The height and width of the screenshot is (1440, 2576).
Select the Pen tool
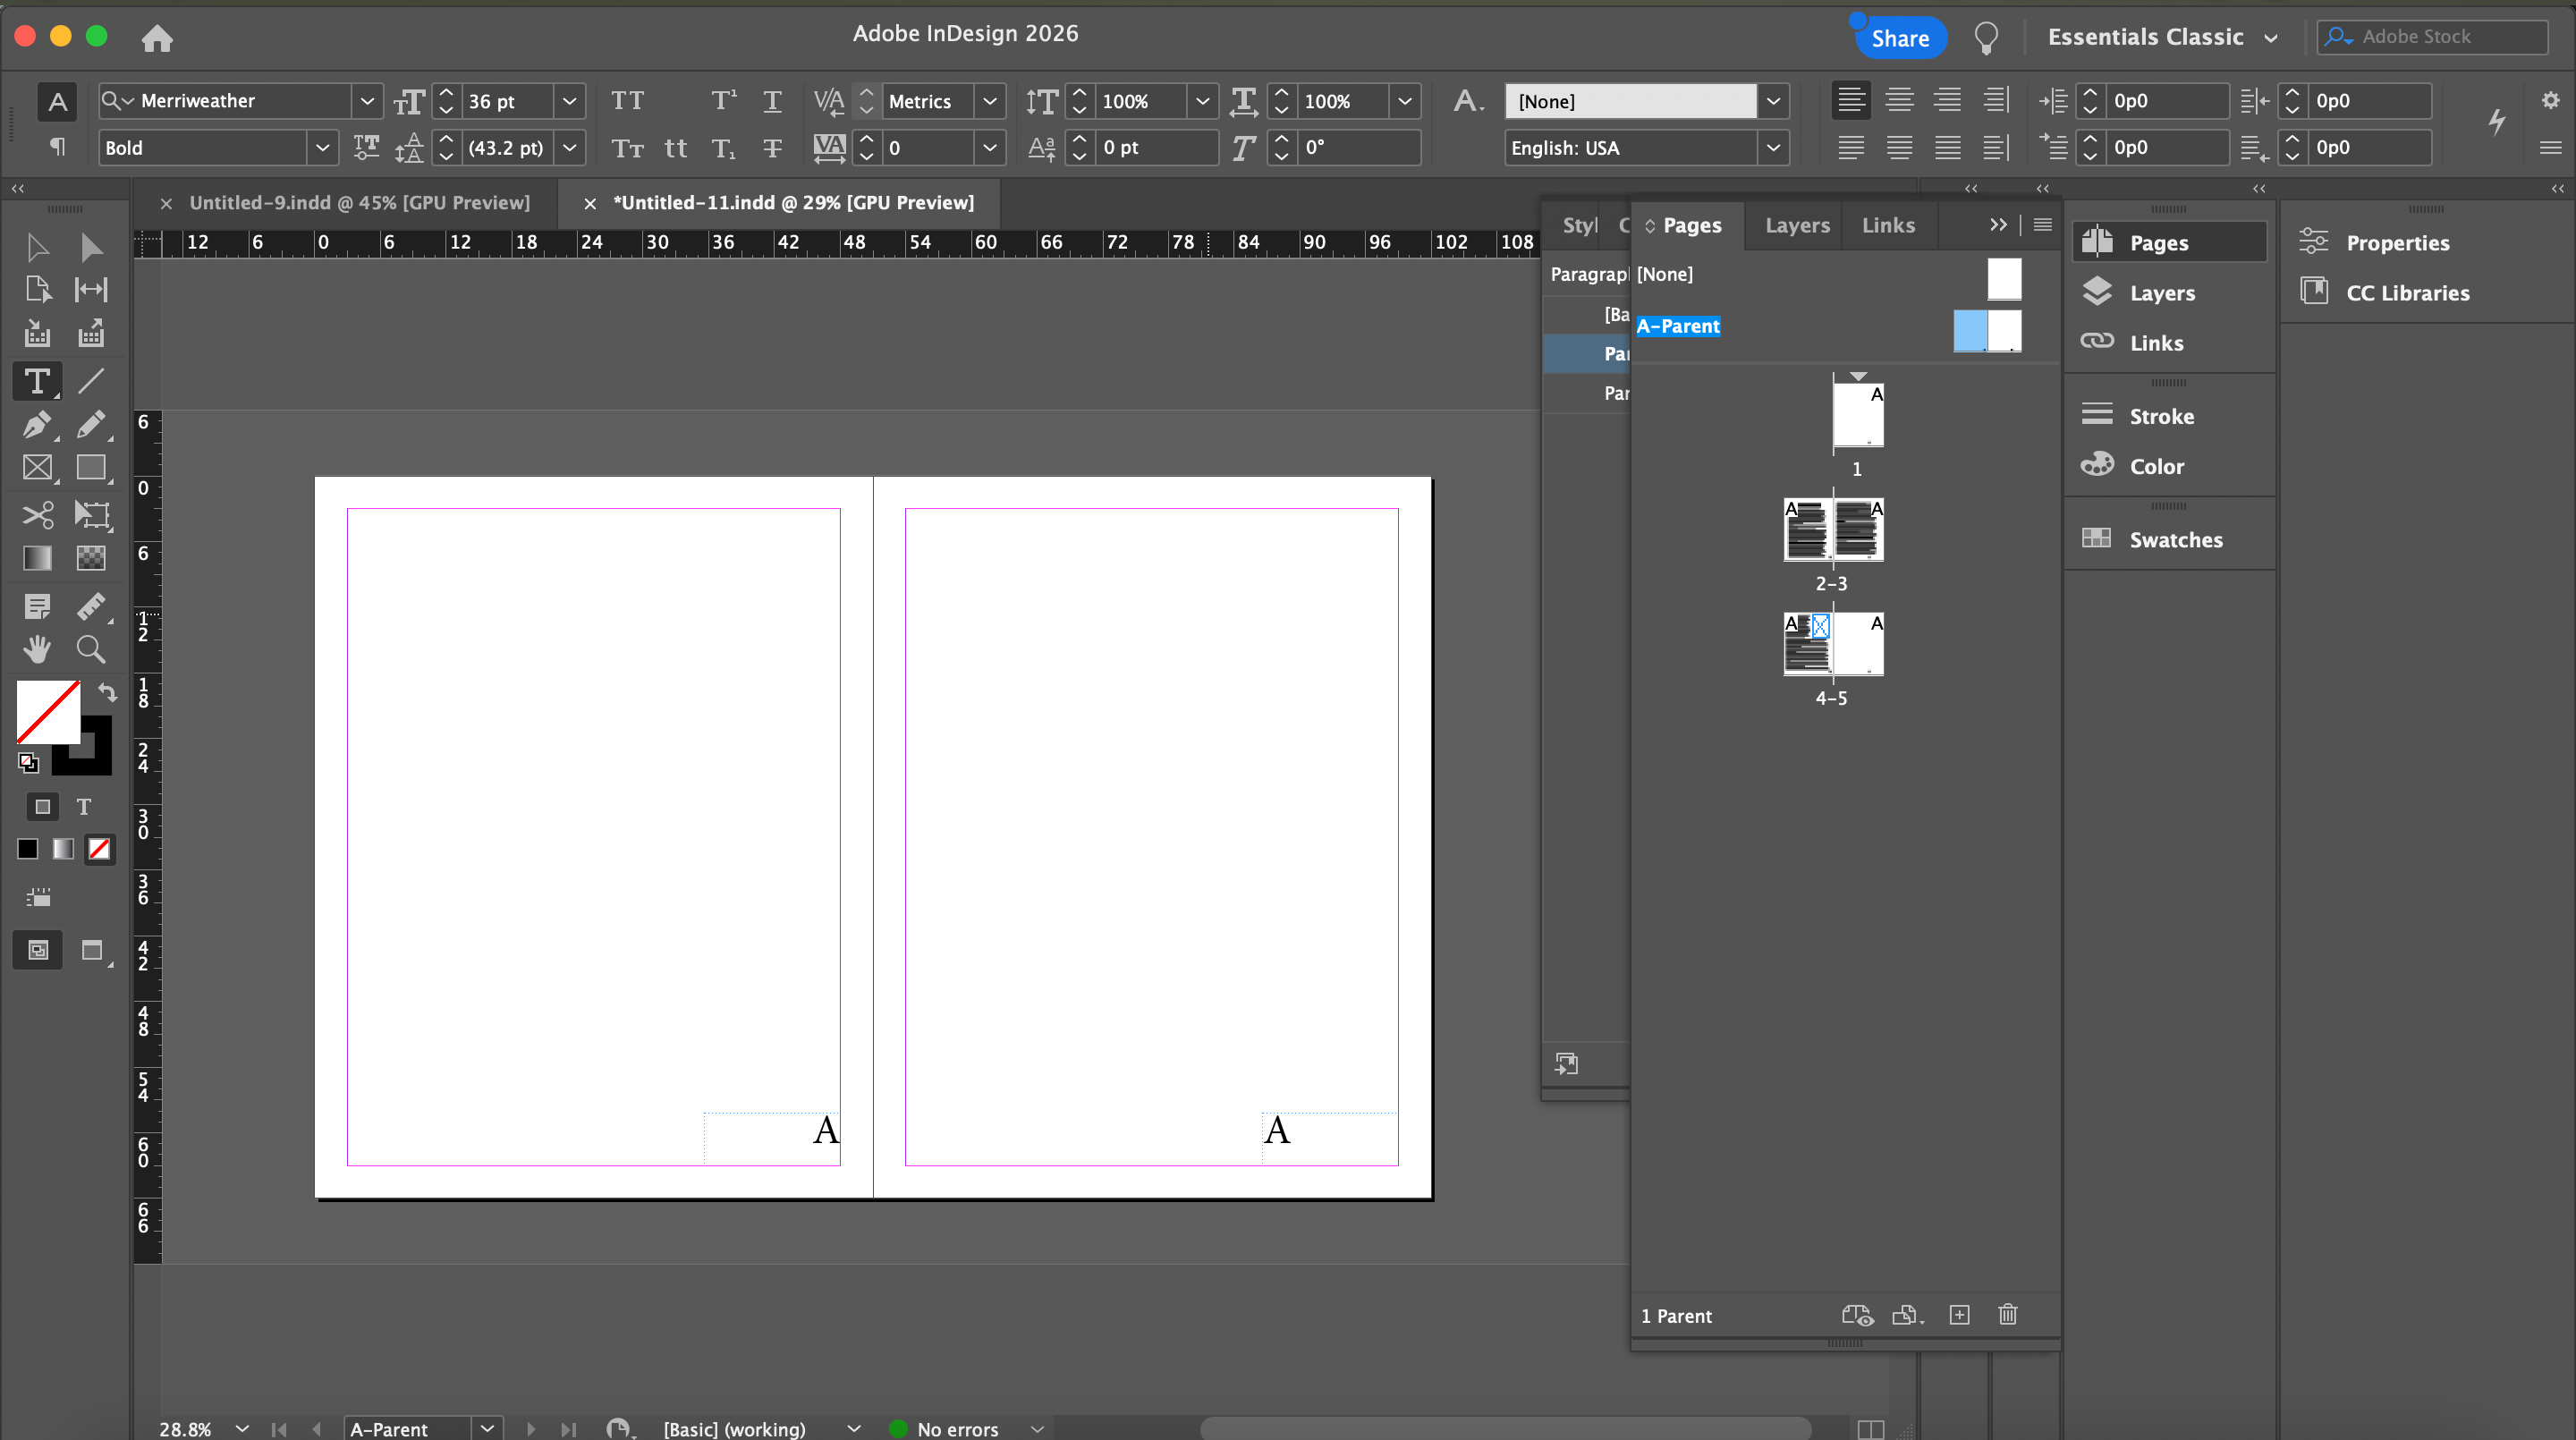coord(37,425)
